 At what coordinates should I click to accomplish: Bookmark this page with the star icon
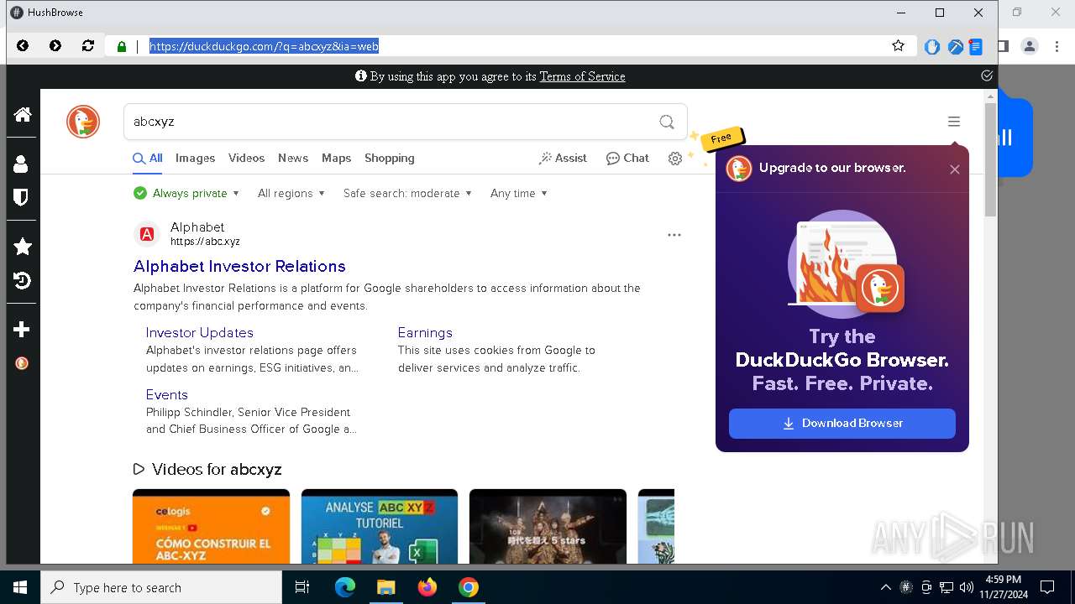coord(899,46)
